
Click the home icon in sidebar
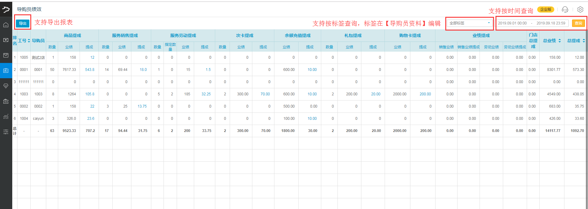6,25
